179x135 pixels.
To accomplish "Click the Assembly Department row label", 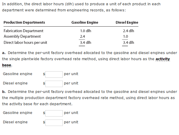I will 22,37.
